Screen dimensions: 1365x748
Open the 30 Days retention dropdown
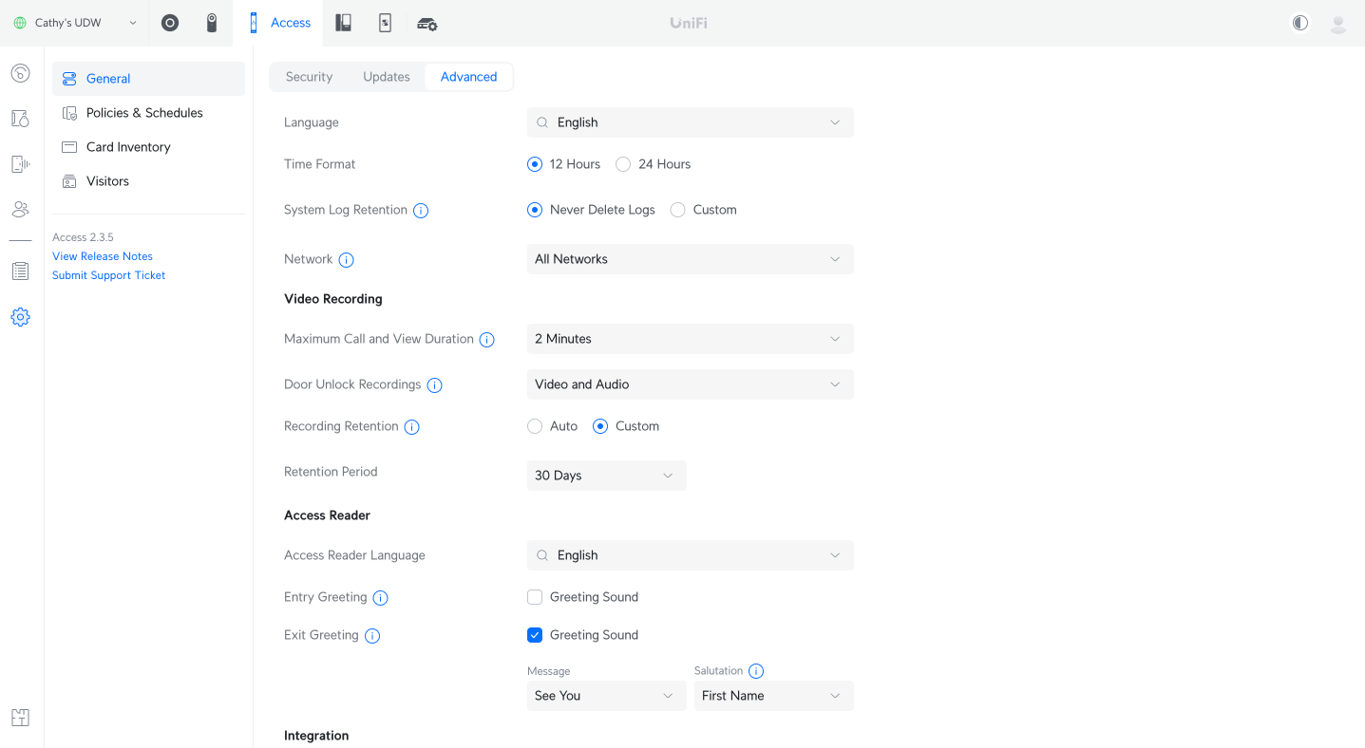click(607, 476)
